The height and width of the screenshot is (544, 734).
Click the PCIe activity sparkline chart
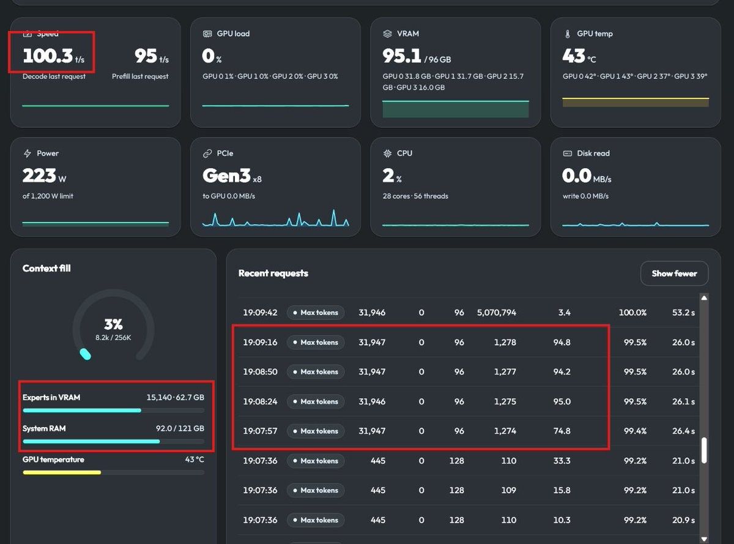(275, 218)
